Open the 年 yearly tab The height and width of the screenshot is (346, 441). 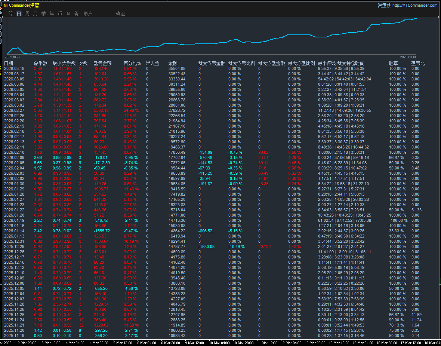(52, 13)
